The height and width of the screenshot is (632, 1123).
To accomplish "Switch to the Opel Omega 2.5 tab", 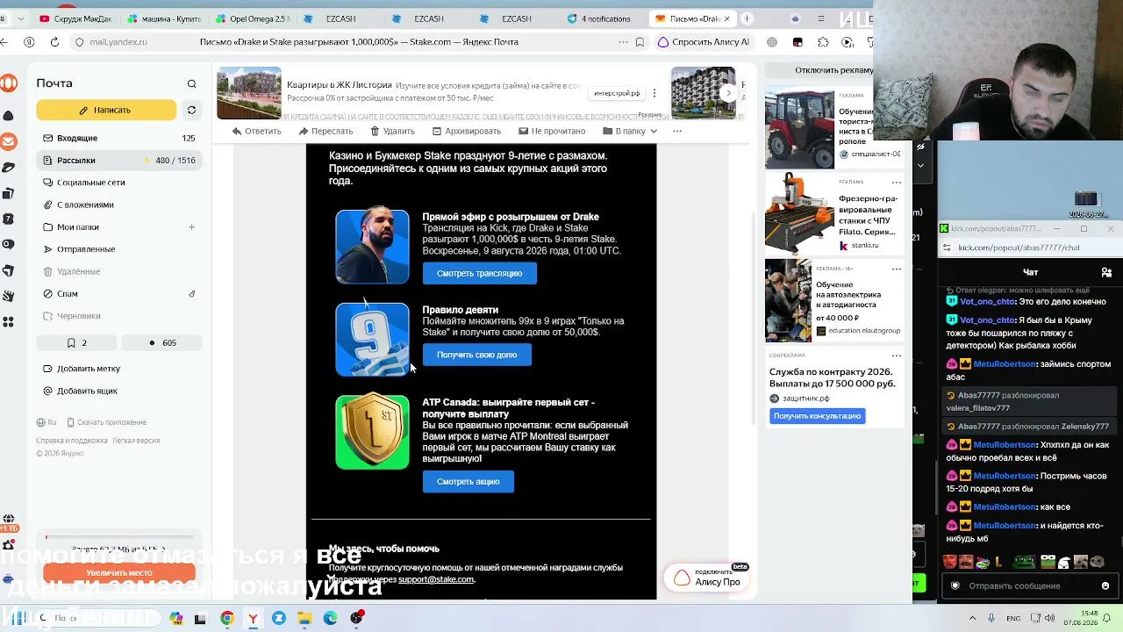I will [x=251, y=18].
